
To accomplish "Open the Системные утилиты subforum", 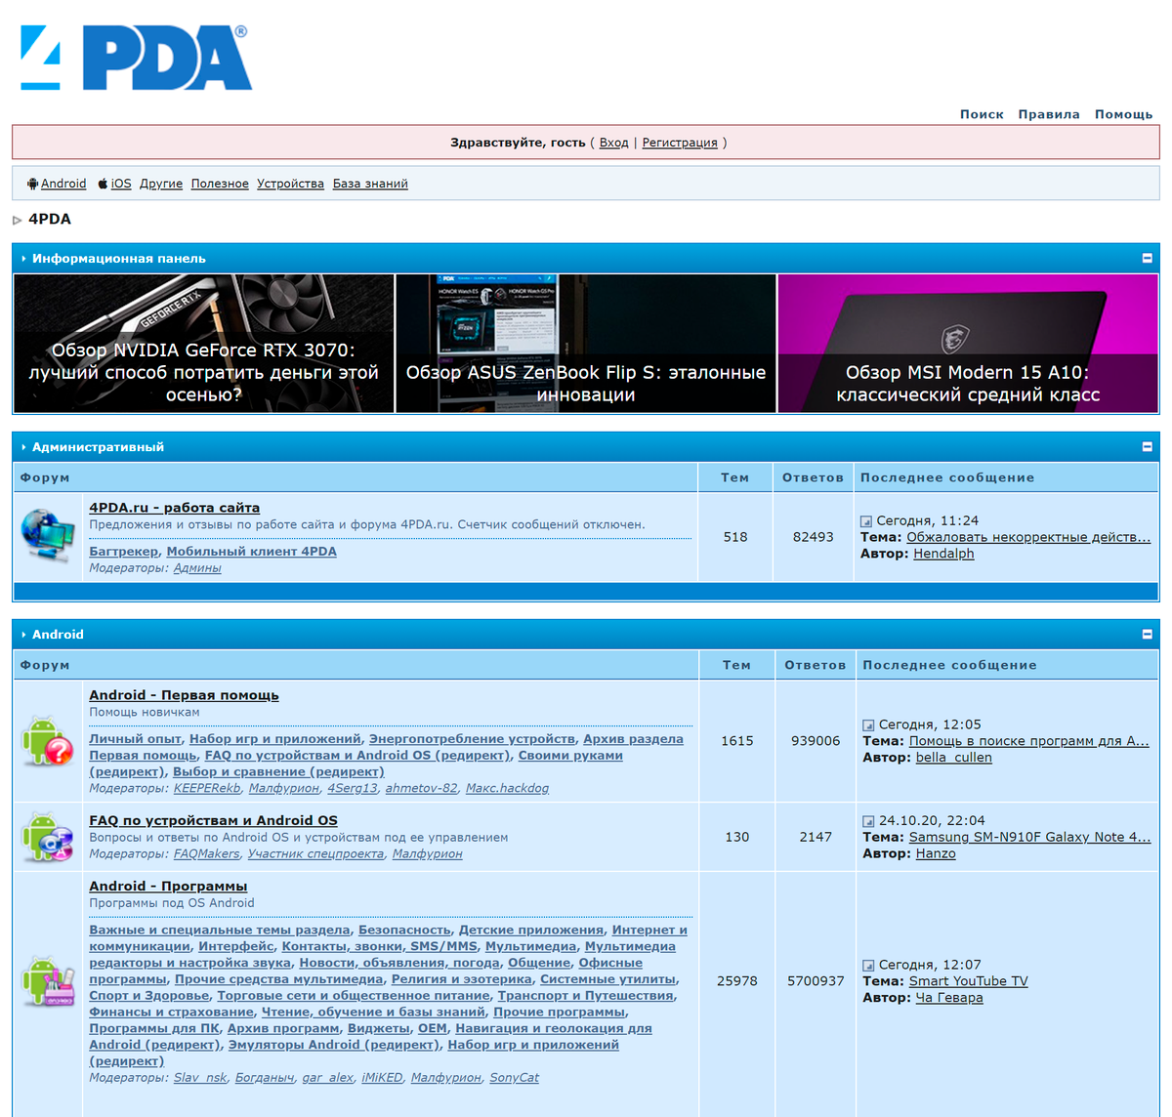I will pyautogui.click(x=607, y=979).
